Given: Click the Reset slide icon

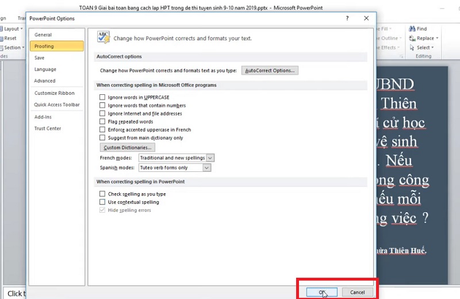Looking at the screenshot, I should coord(2,39).
